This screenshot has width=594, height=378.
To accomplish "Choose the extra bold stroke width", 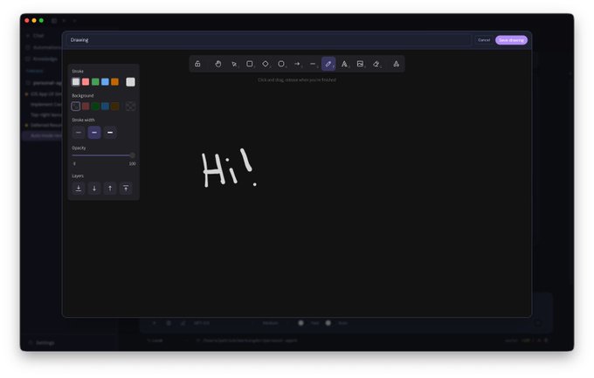I will (110, 133).
